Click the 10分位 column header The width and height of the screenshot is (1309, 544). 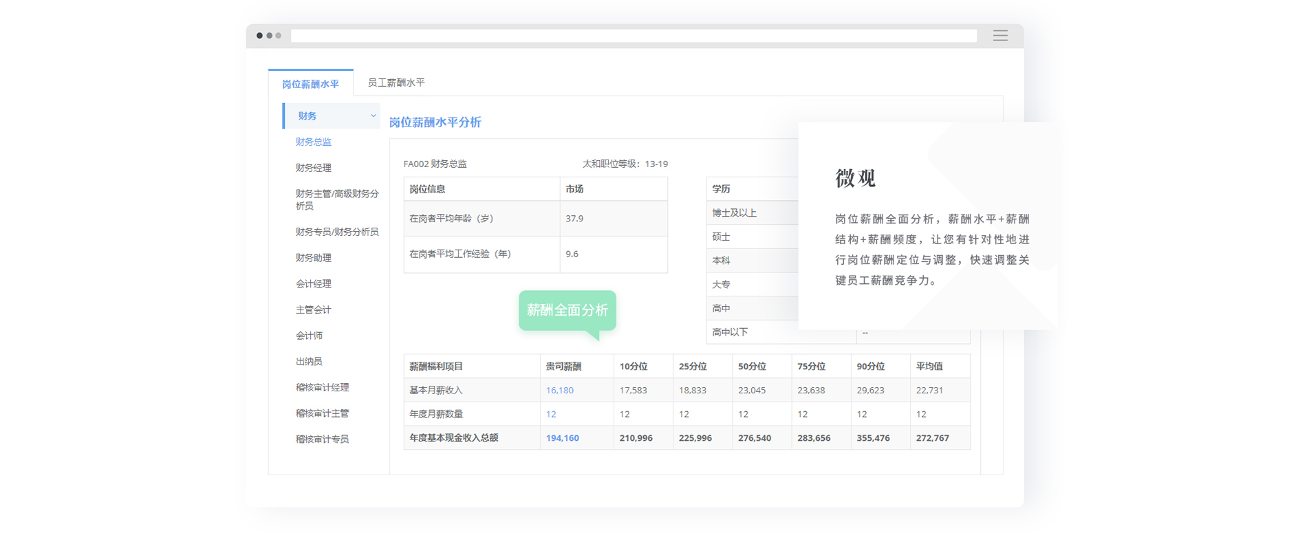pos(634,367)
